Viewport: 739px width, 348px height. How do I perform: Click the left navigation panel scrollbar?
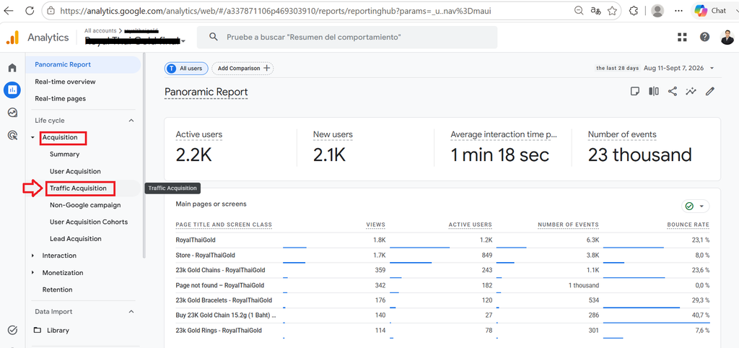coord(144,156)
